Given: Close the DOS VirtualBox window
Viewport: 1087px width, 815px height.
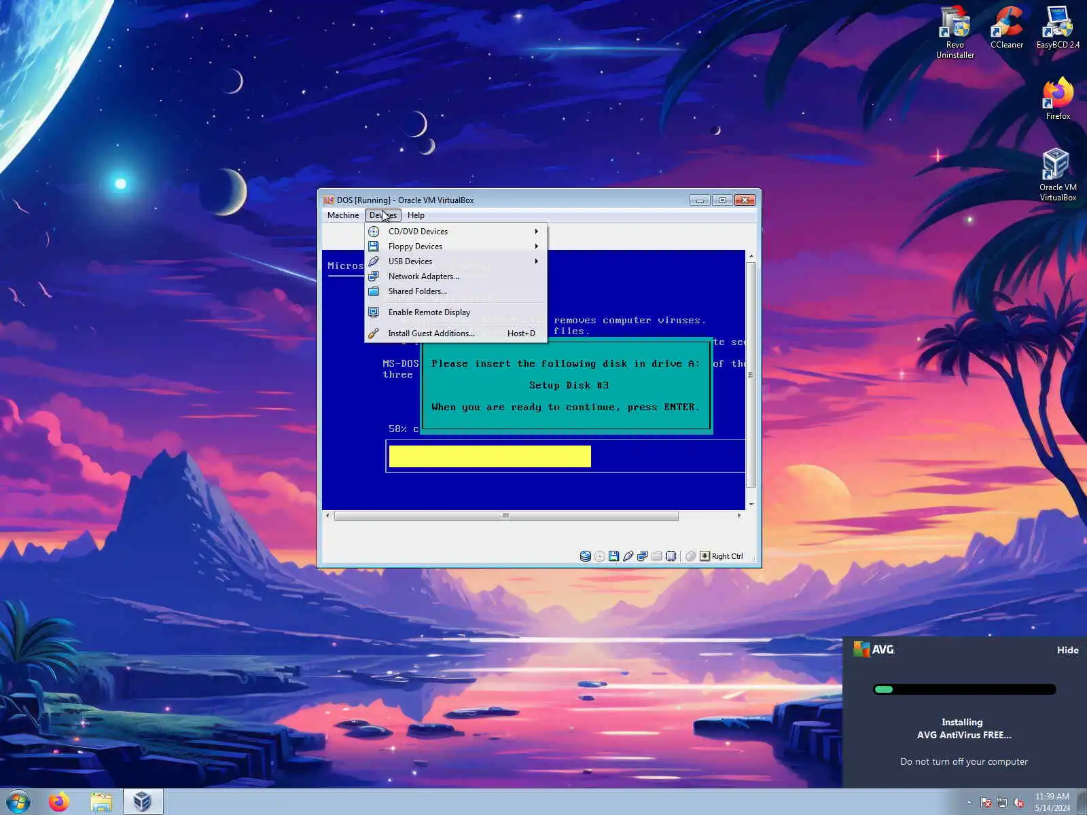Looking at the screenshot, I should [745, 200].
